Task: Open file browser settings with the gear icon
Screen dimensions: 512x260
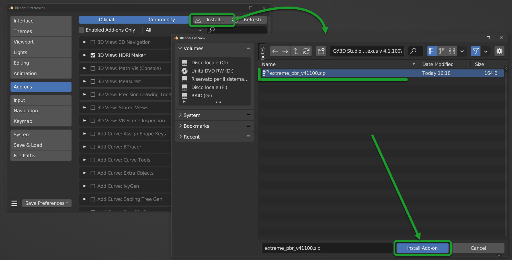Action: coord(499,51)
